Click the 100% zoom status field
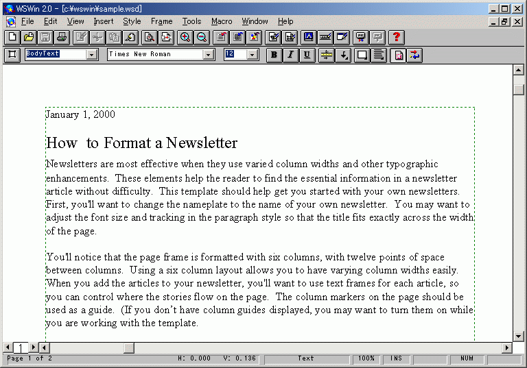Screen dimensions: 527x368 (366, 359)
